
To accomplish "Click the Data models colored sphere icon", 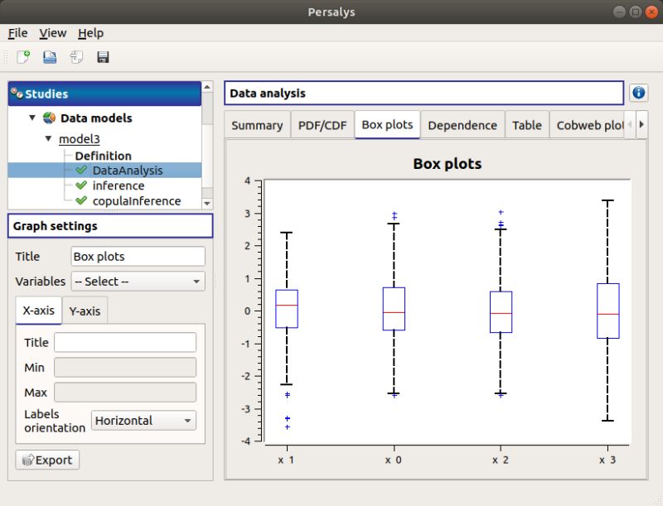I will (47, 118).
